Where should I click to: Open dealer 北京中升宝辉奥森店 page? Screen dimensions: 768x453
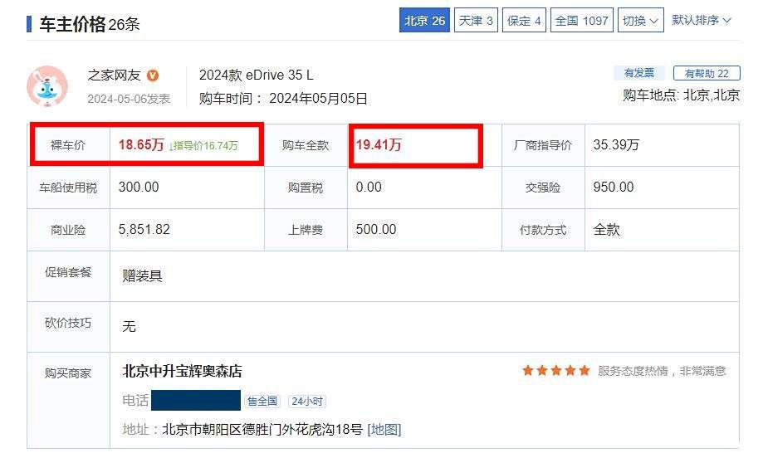(x=183, y=371)
